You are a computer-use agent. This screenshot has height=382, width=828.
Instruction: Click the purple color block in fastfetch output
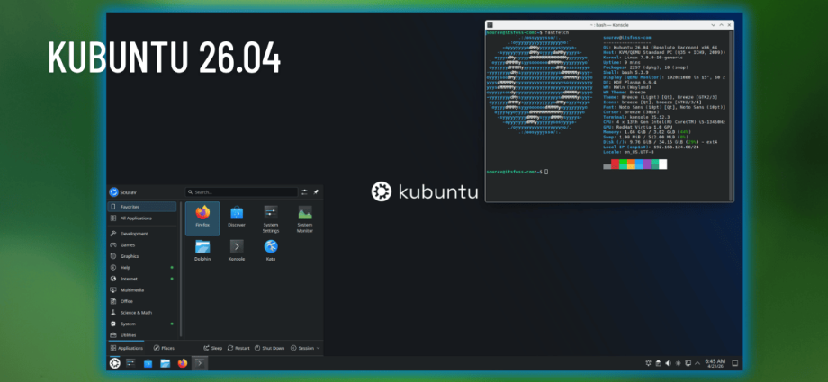tap(647, 164)
